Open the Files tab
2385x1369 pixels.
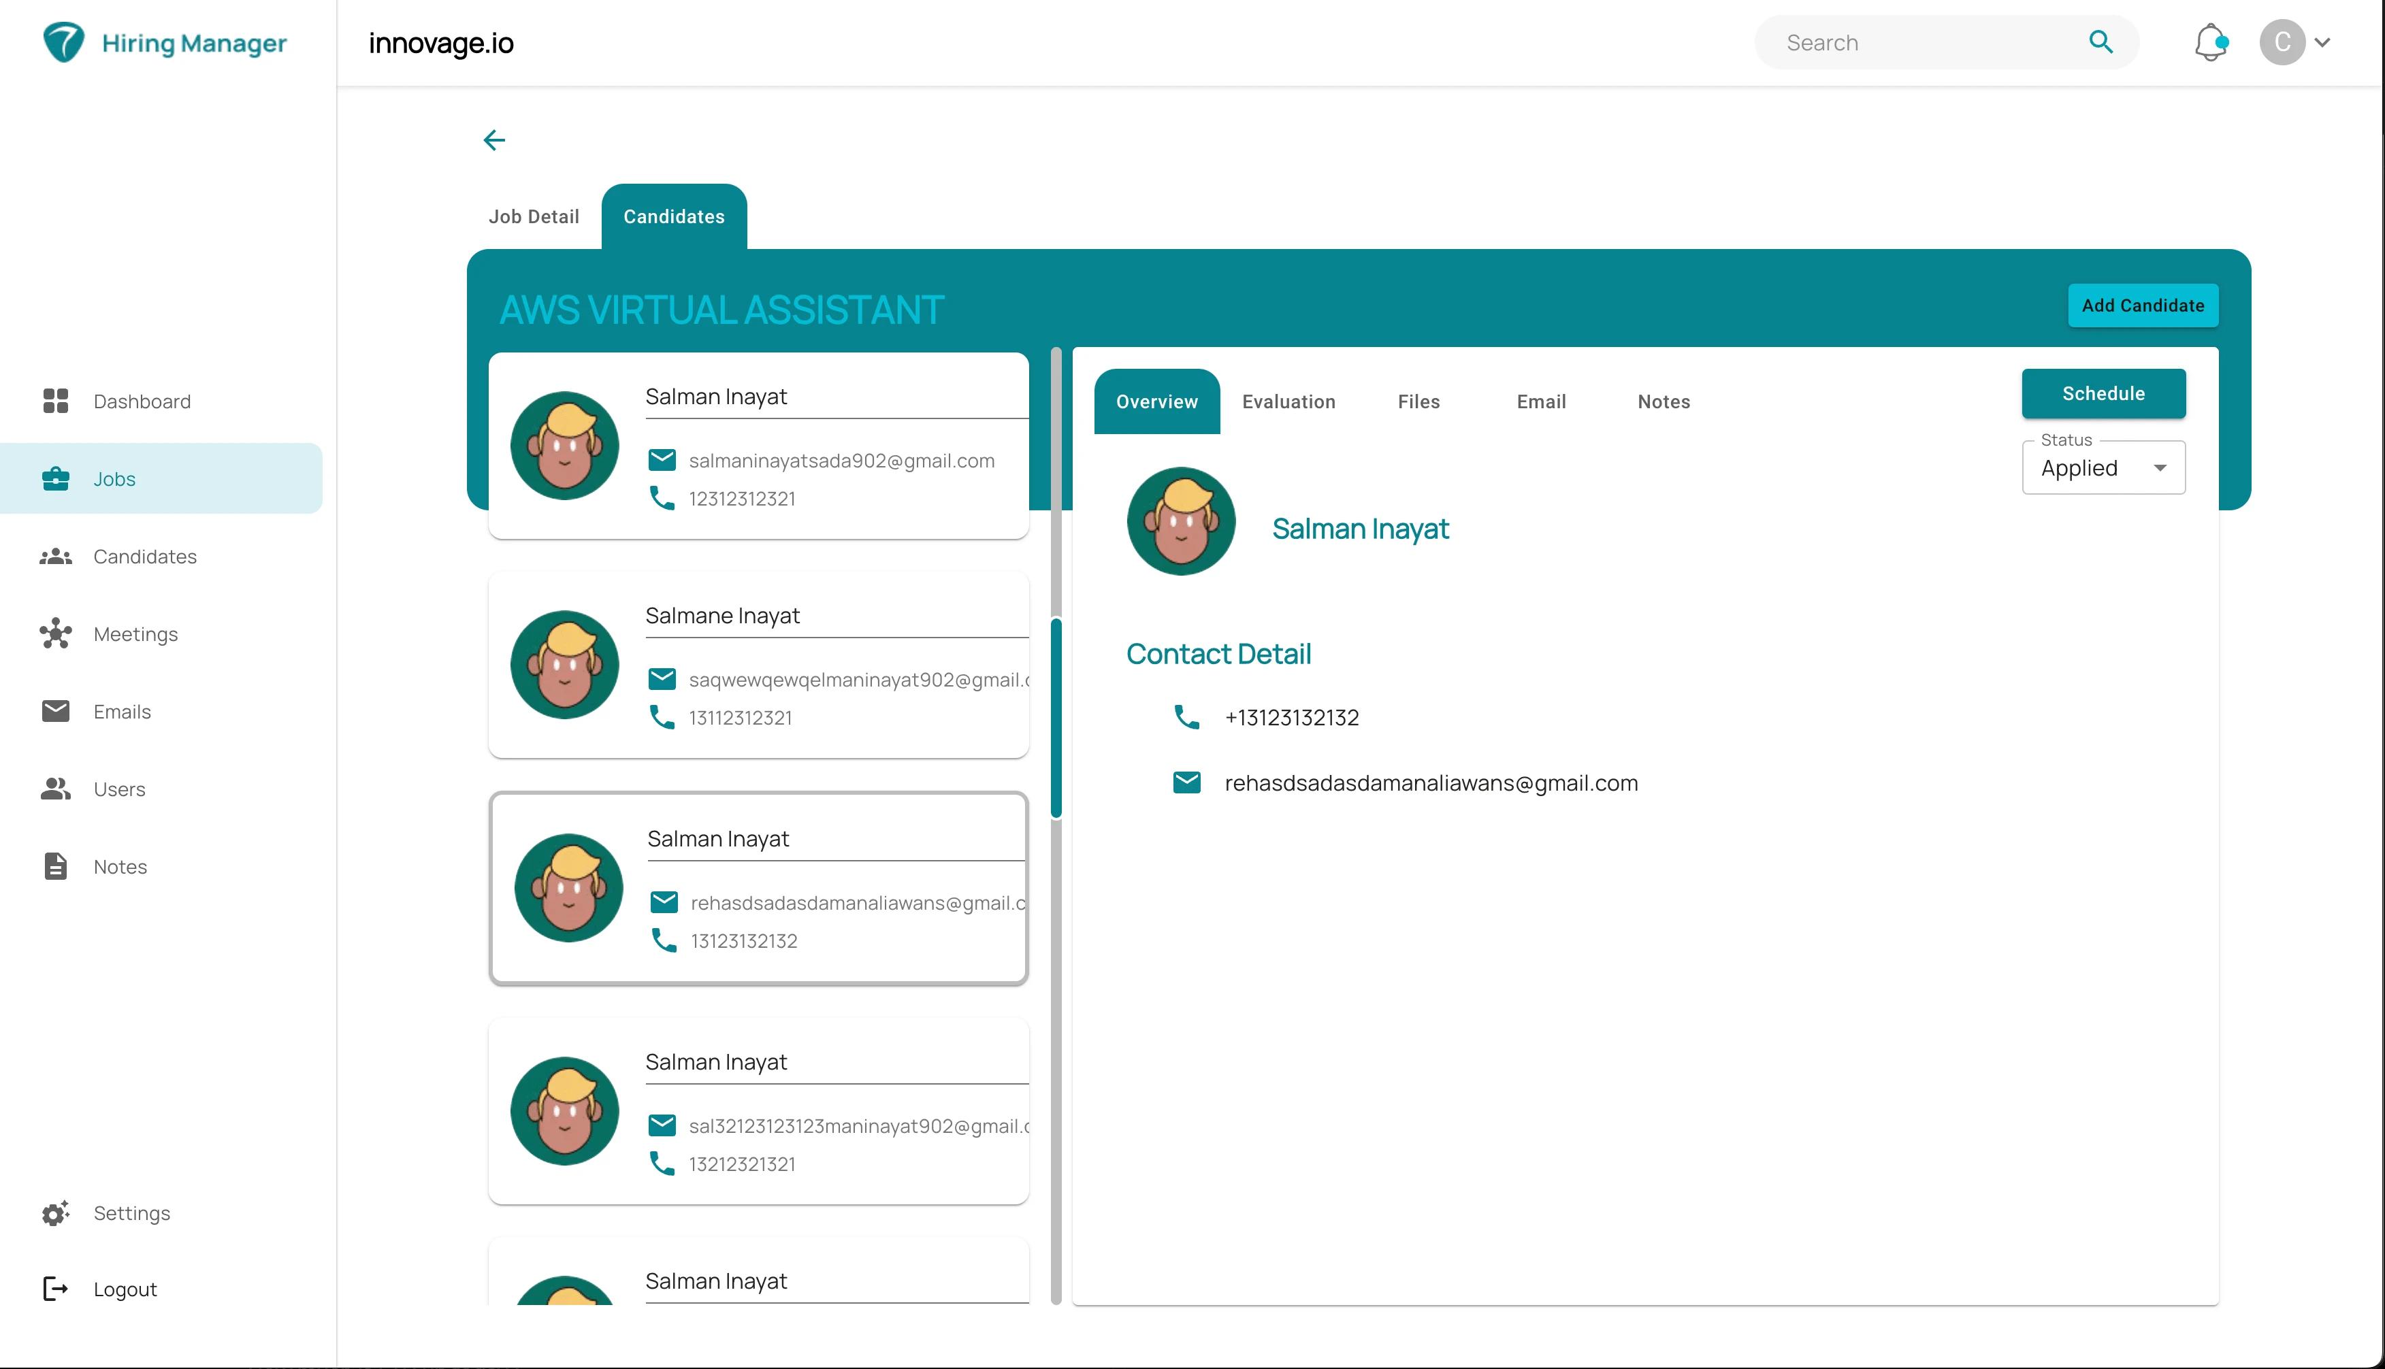coord(1418,401)
